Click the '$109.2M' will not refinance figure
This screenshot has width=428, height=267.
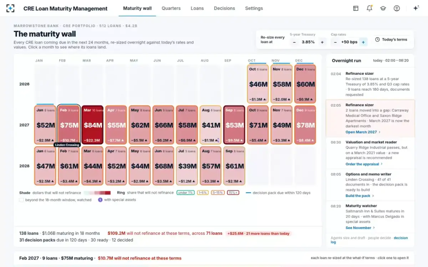(116, 234)
